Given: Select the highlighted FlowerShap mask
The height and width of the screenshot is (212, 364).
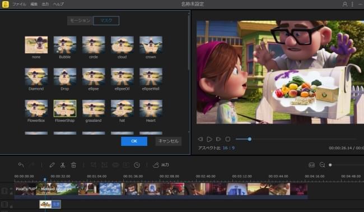Looking at the screenshot, I should pos(65,108).
